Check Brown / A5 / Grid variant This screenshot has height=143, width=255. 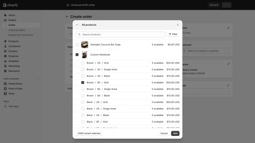click(x=83, y=63)
